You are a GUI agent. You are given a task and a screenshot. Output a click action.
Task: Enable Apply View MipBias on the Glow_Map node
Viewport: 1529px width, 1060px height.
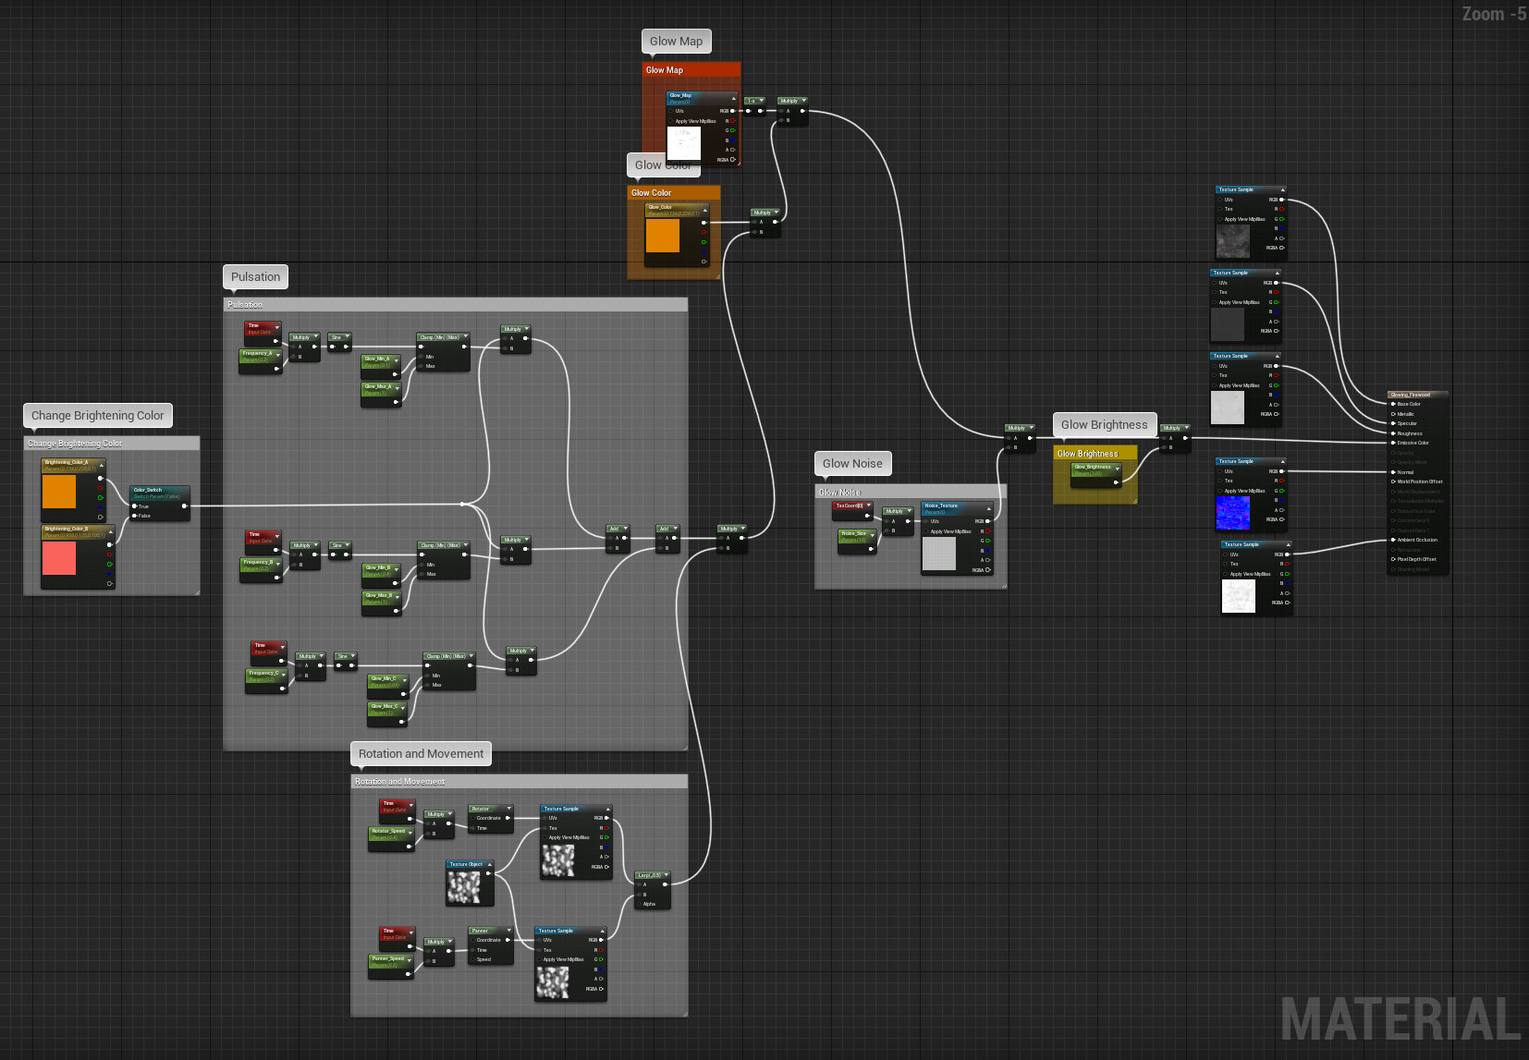pyautogui.click(x=670, y=120)
